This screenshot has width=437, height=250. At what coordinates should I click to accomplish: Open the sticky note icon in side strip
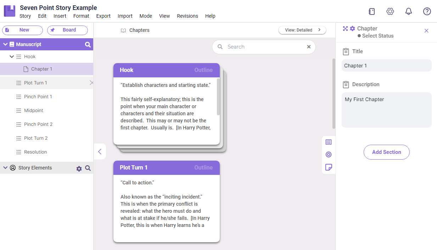point(329,167)
